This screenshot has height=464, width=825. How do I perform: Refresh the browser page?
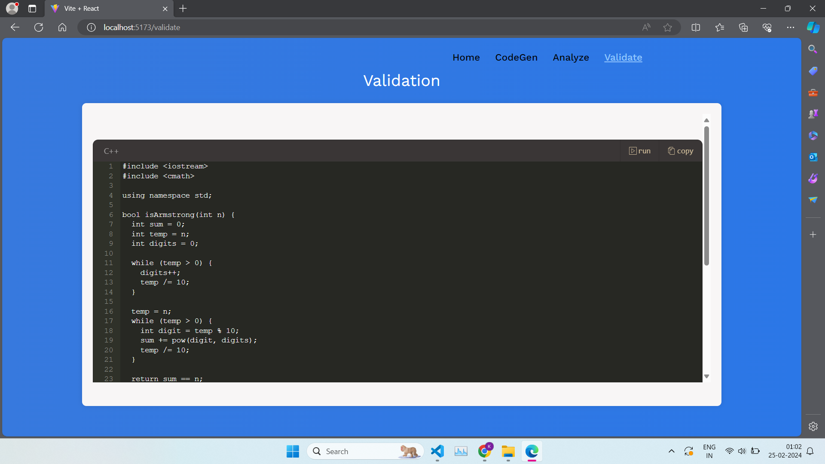point(39,27)
